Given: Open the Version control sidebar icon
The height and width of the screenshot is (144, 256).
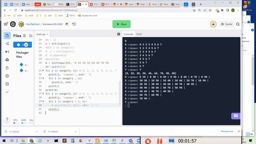Looking at the screenshot, I should [x=7, y=44].
